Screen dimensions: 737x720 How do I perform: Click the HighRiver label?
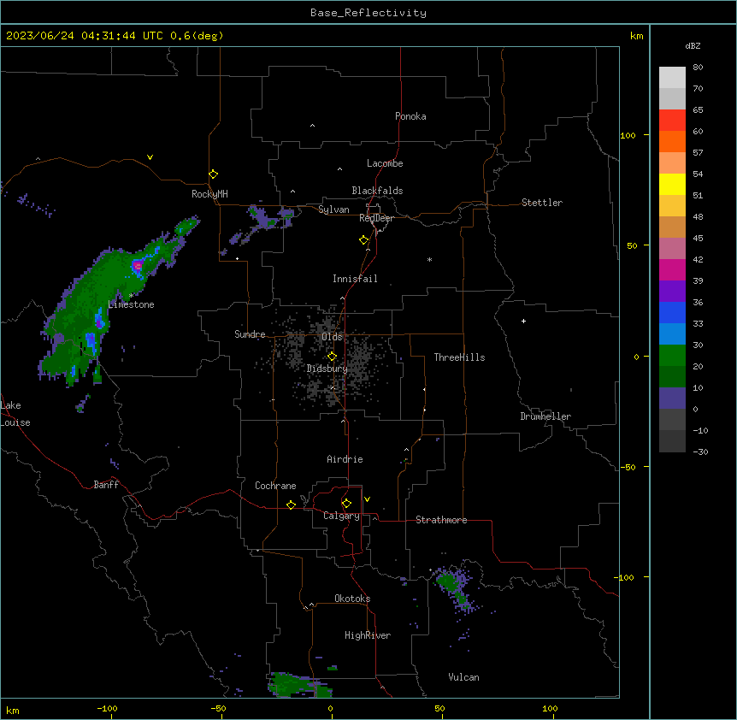[x=368, y=635]
